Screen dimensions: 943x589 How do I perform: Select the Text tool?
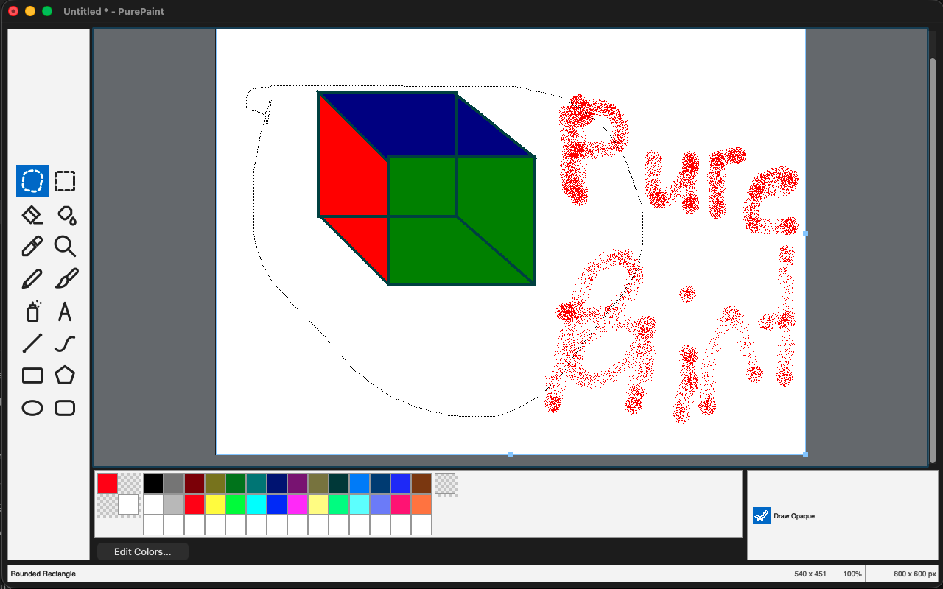click(x=65, y=311)
